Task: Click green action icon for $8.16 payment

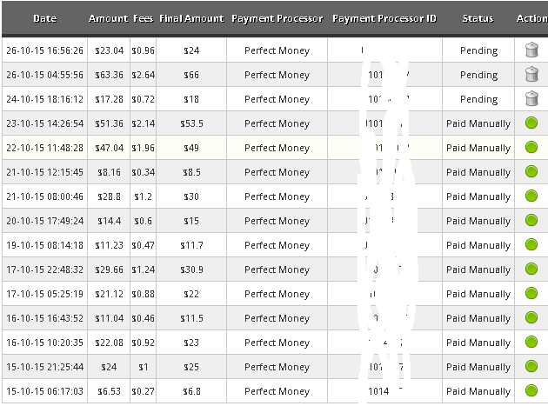Action: [531, 172]
